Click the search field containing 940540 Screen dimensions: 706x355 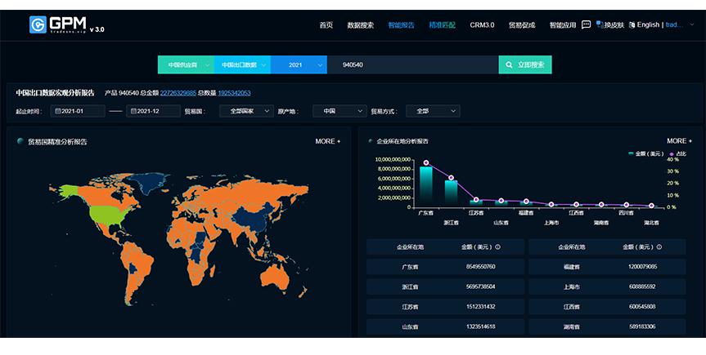(413, 64)
